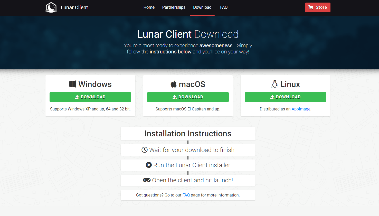
Task: Click the clock icon beside Wait step
Action: (145, 150)
